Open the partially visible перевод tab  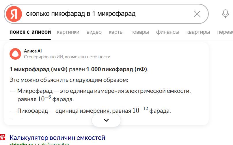[x=225, y=32]
